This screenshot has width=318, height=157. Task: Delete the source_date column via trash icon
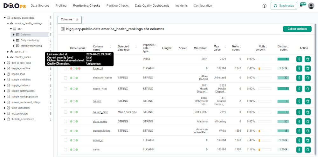point(308,112)
